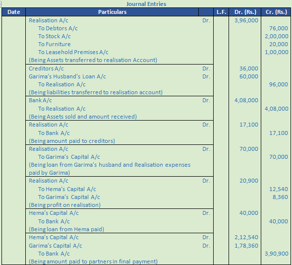Select the Particulars column header
The height and width of the screenshot is (265, 292).
click(x=113, y=12)
